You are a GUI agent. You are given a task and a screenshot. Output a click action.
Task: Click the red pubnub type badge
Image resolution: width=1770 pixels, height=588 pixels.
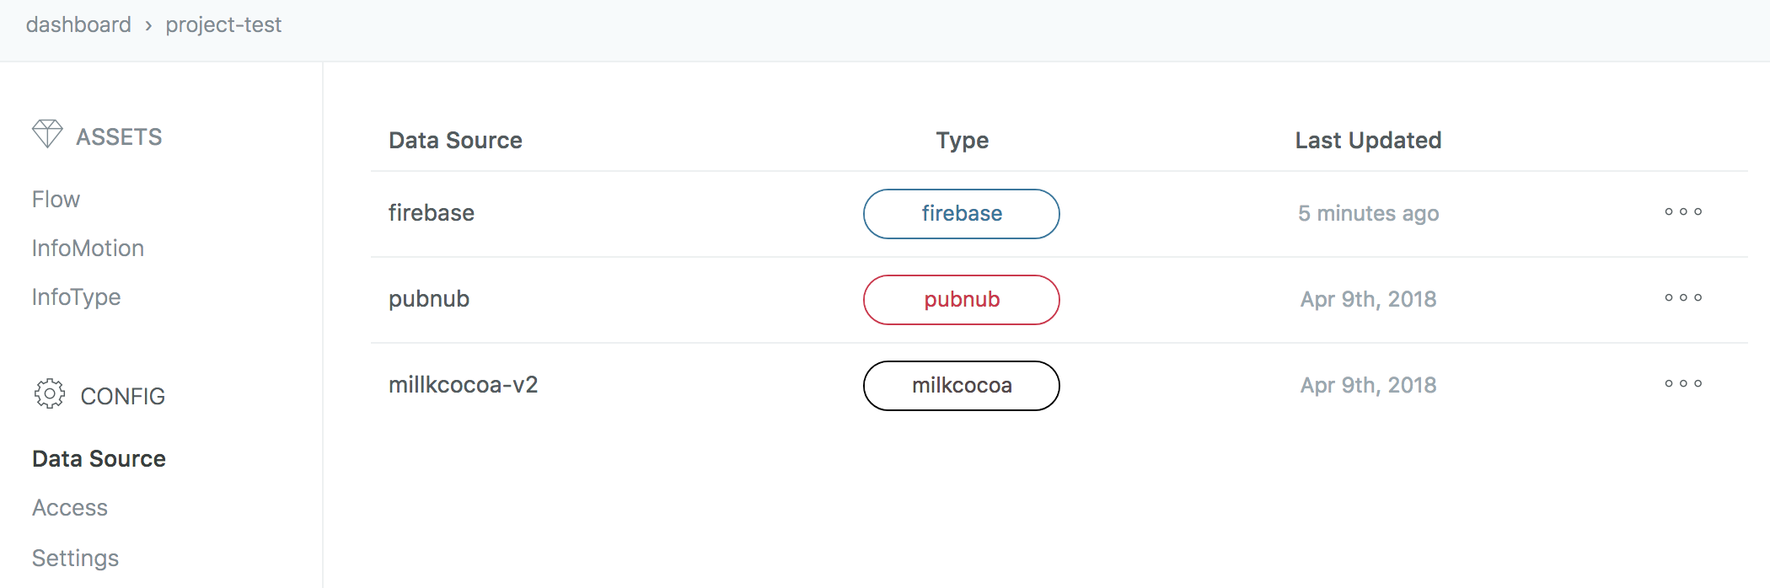[961, 300]
